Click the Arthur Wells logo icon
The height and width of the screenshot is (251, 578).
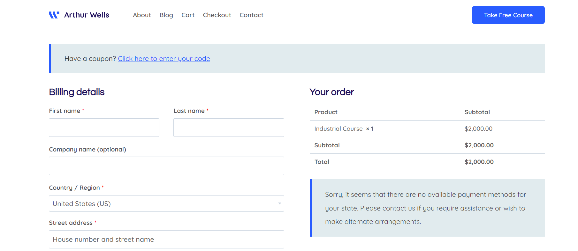(54, 15)
